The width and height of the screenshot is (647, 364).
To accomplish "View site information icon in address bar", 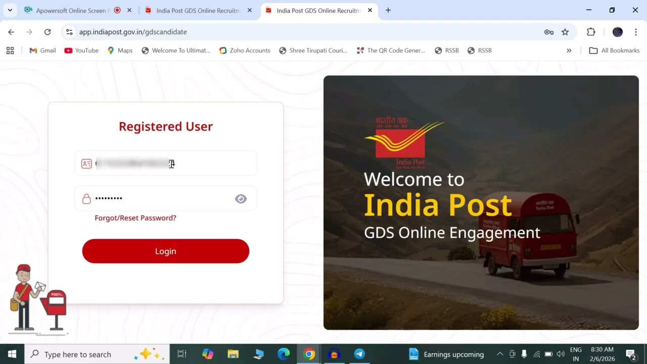I will [x=69, y=32].
